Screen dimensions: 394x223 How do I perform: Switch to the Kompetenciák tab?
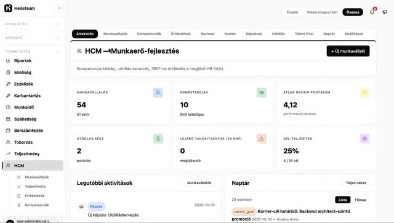coord(149,34)
